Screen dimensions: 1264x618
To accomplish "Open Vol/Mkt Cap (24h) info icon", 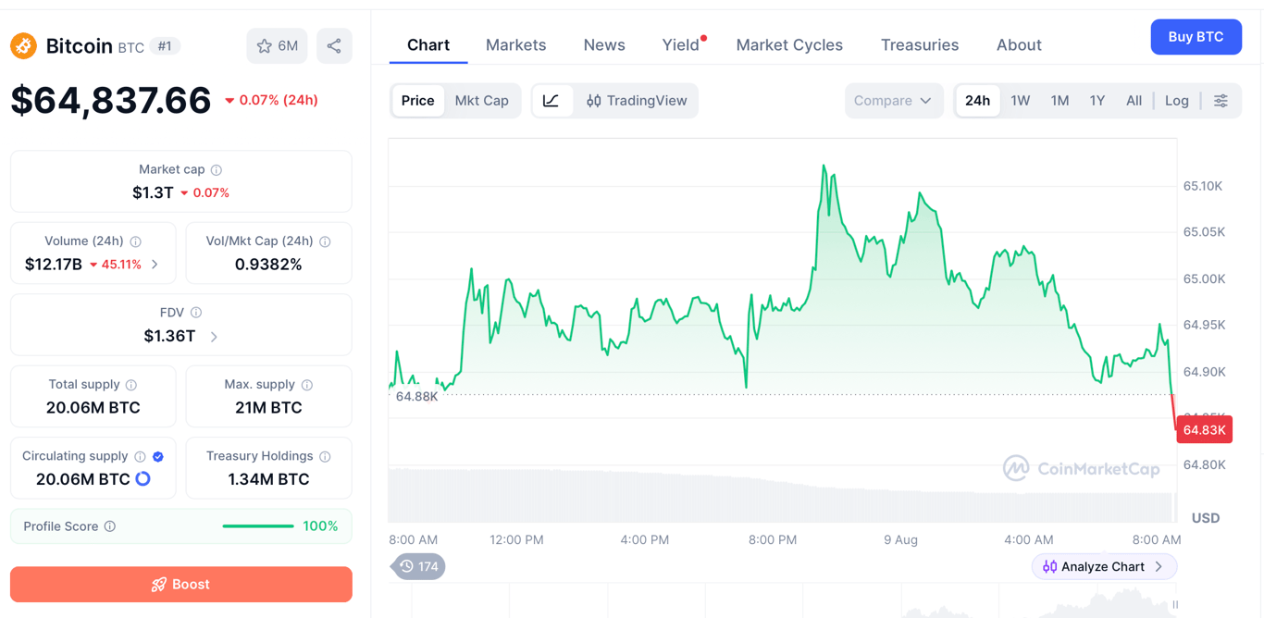I will pos(325,241).
